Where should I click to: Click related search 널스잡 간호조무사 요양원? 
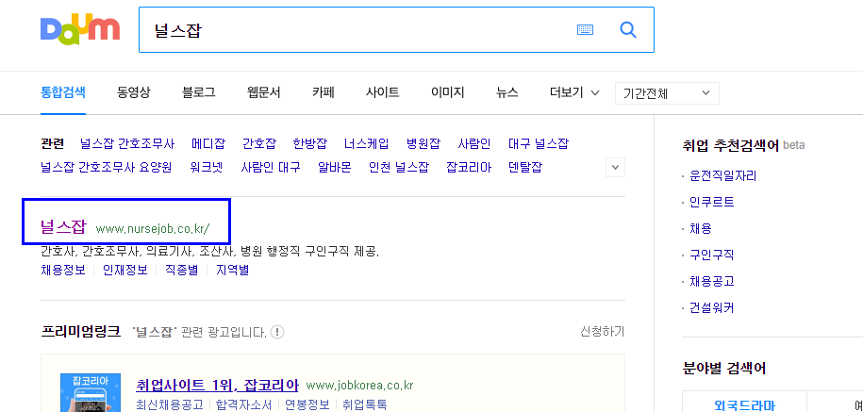107,167
